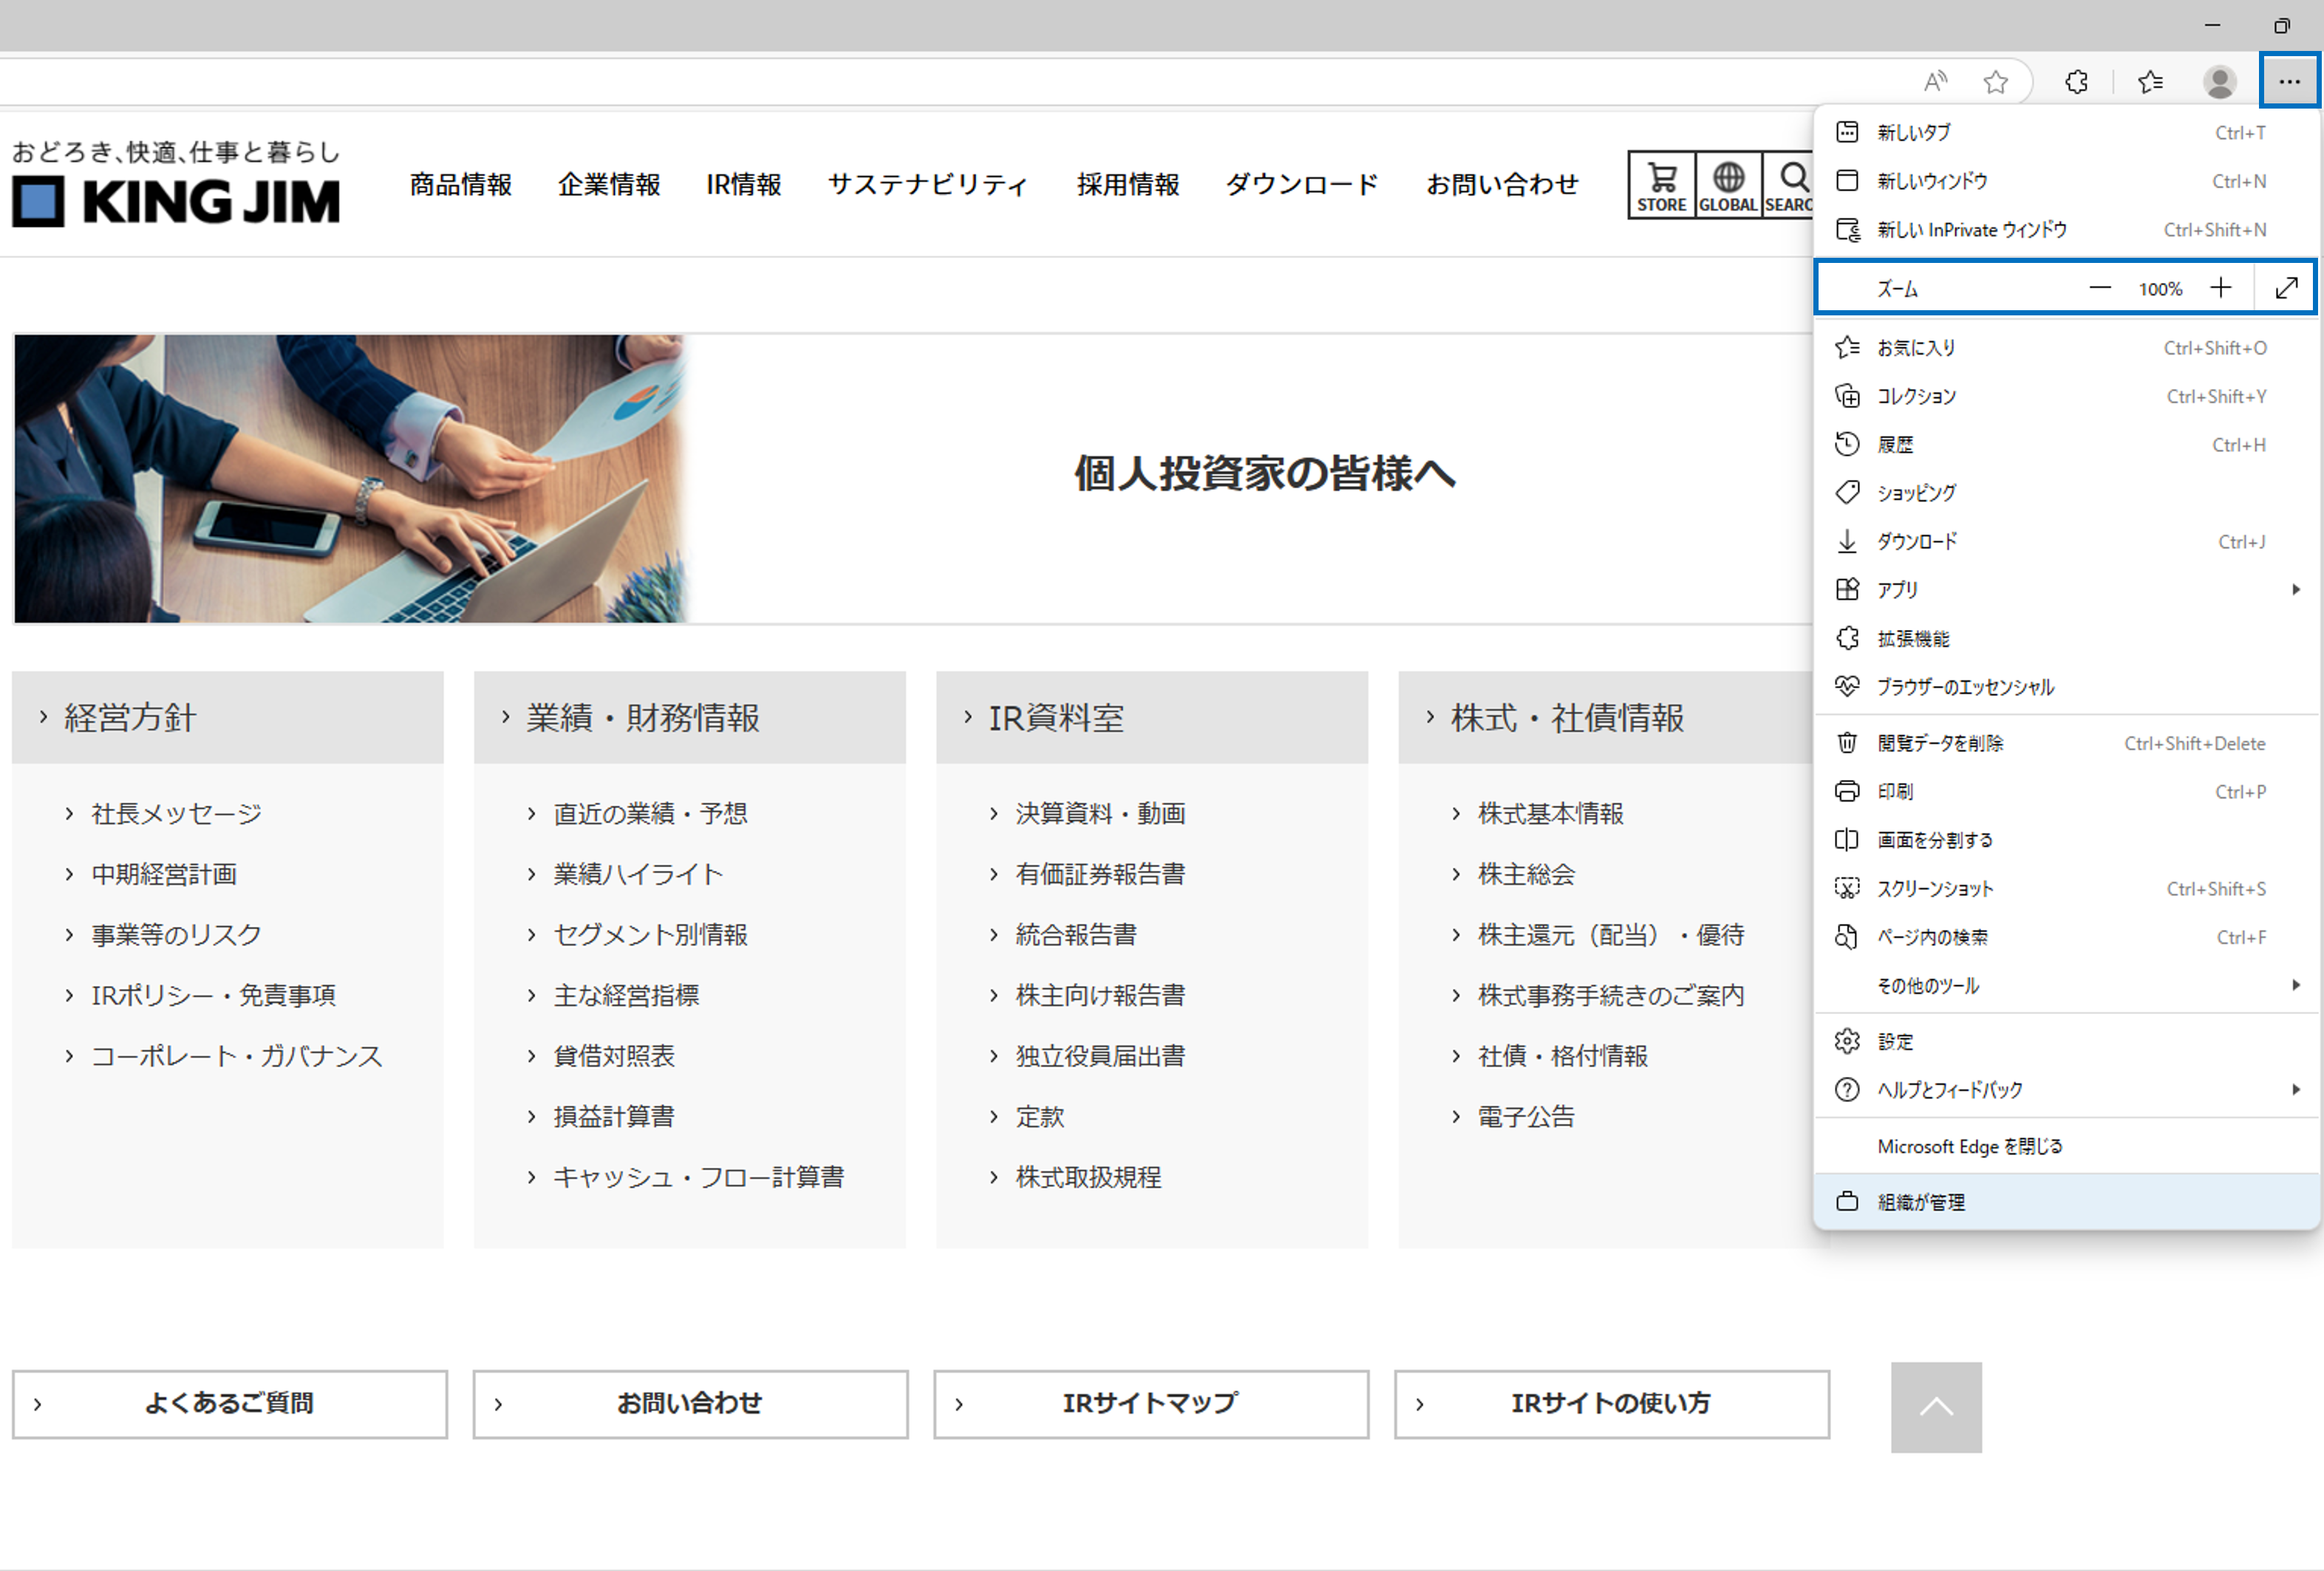Increase zoom with the plus button
This screenshot has width=2324, height=1571.
point(2221,289)
